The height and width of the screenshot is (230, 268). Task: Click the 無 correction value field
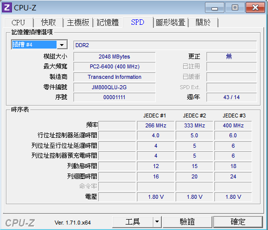(231, 57)
